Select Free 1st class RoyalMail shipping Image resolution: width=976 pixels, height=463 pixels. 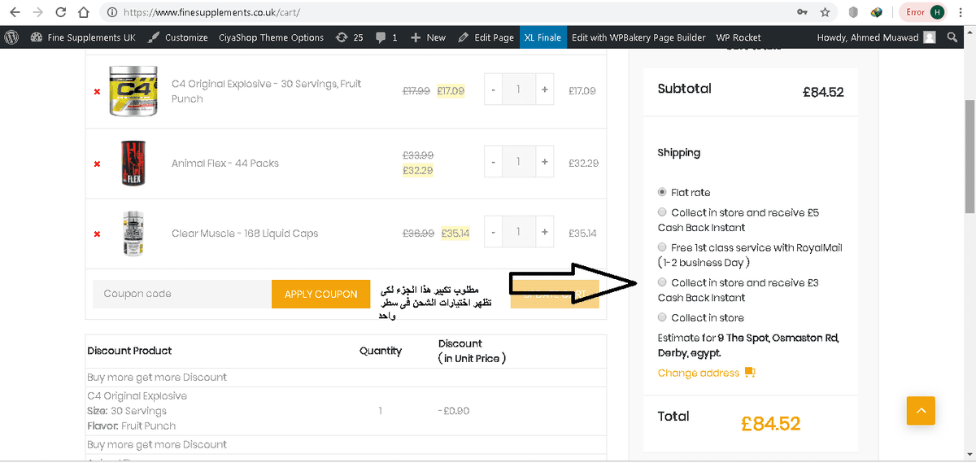(x=662, y=247)
